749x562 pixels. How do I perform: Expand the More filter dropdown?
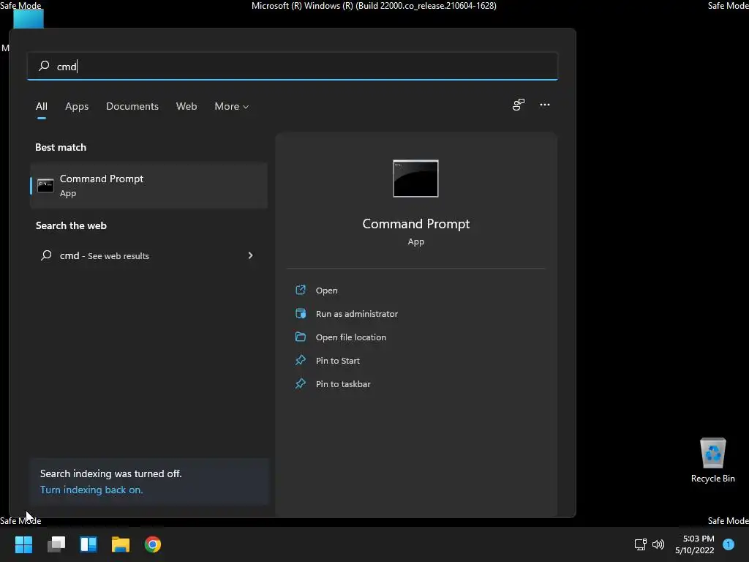(232, 106)
